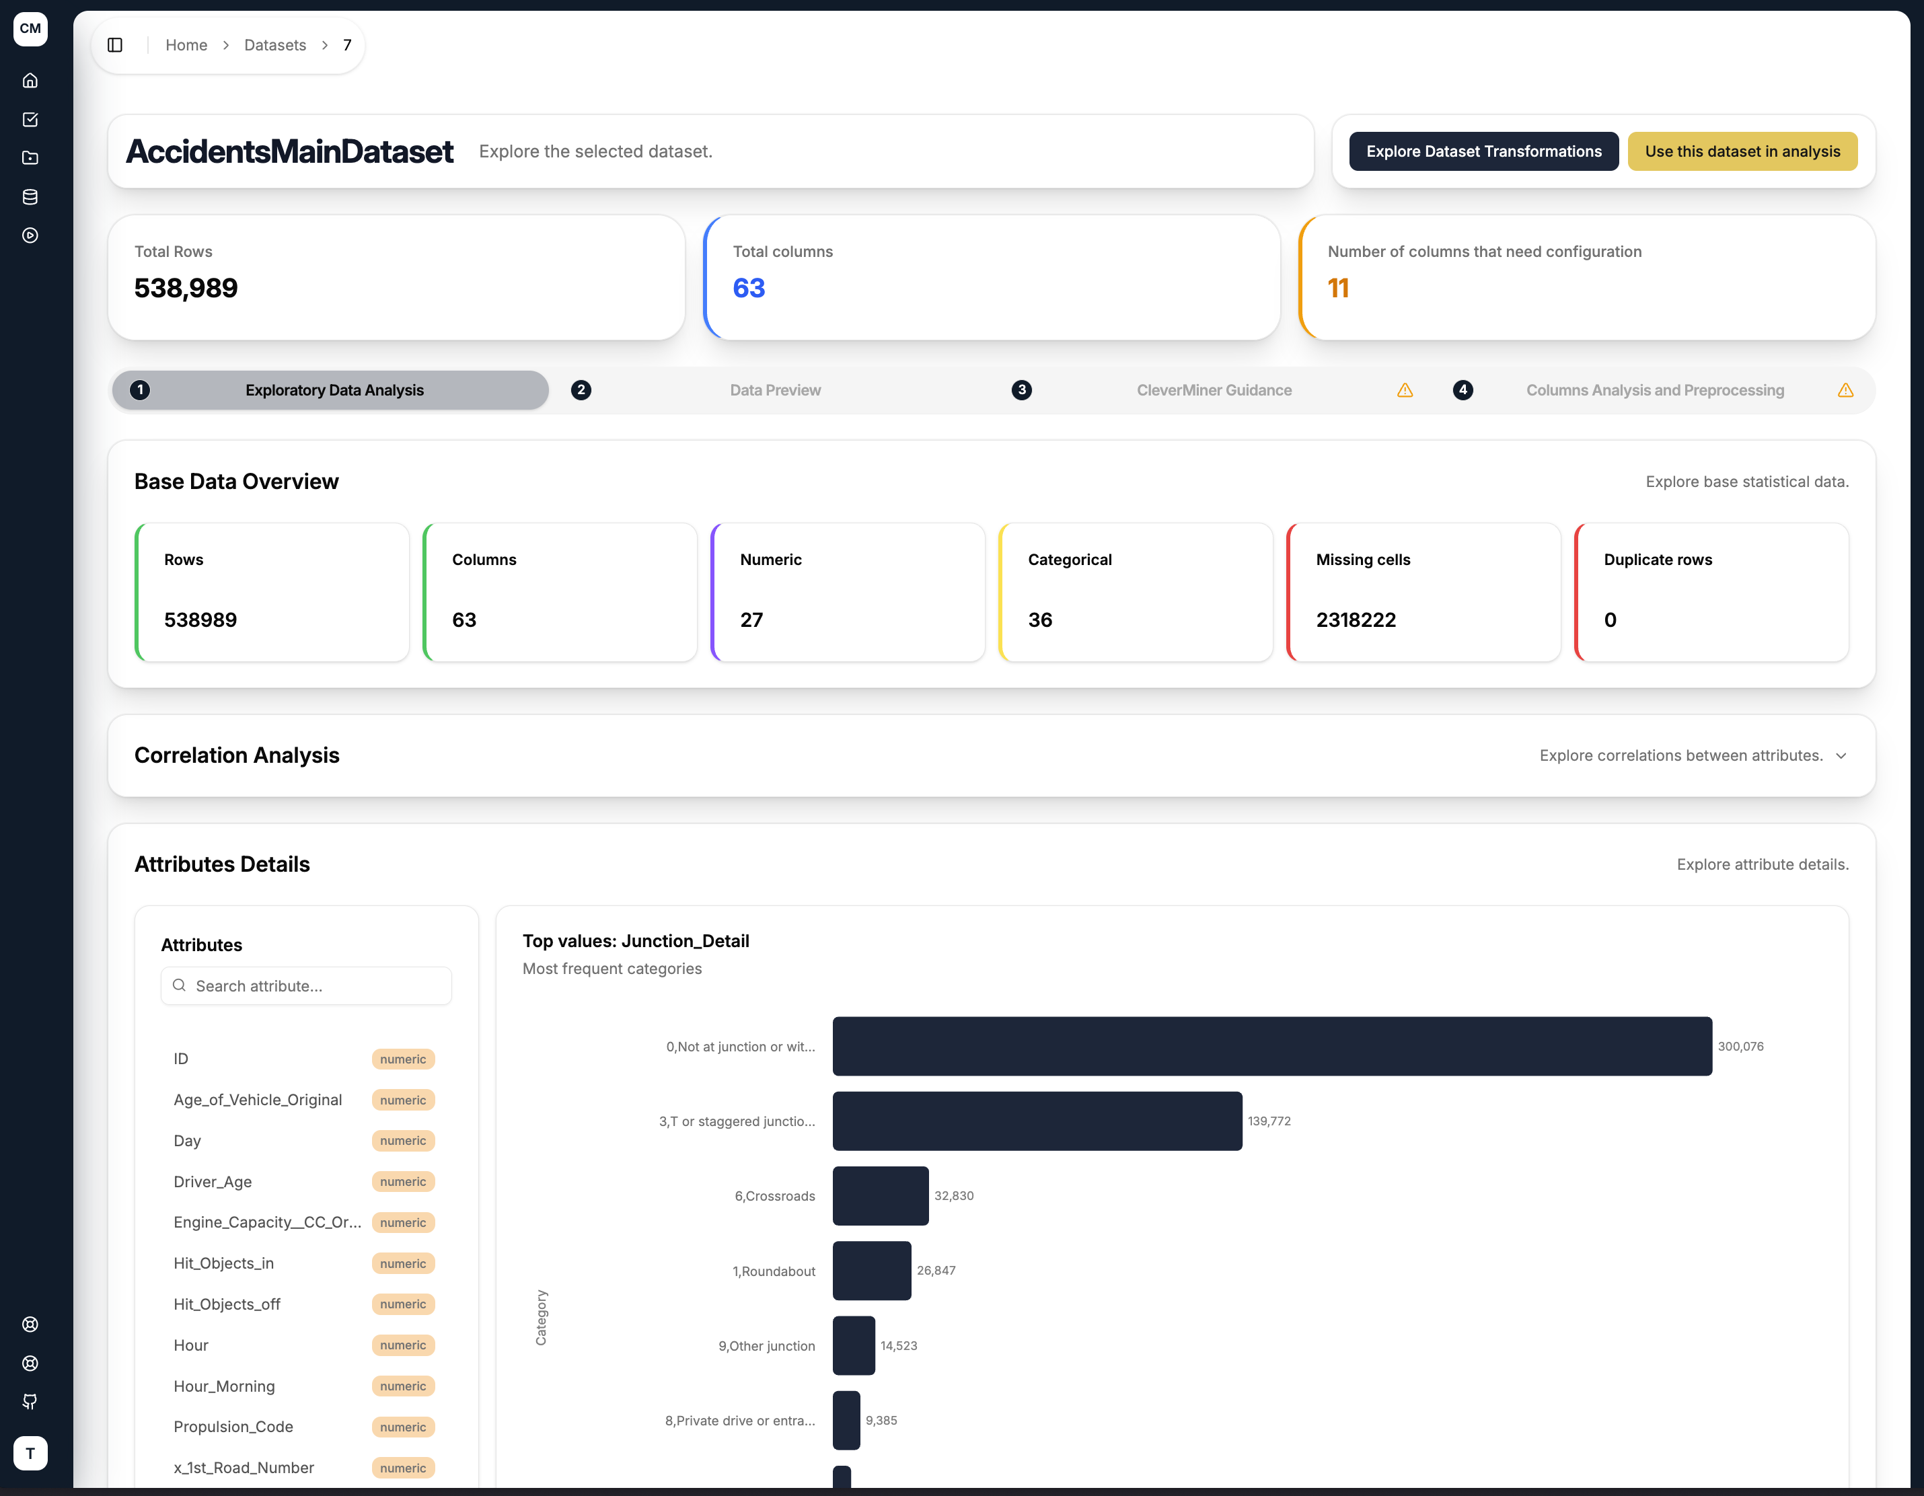Screen dimensions: 1924x1496
Task: Select the ID attribute
Action: point(304,1059)
